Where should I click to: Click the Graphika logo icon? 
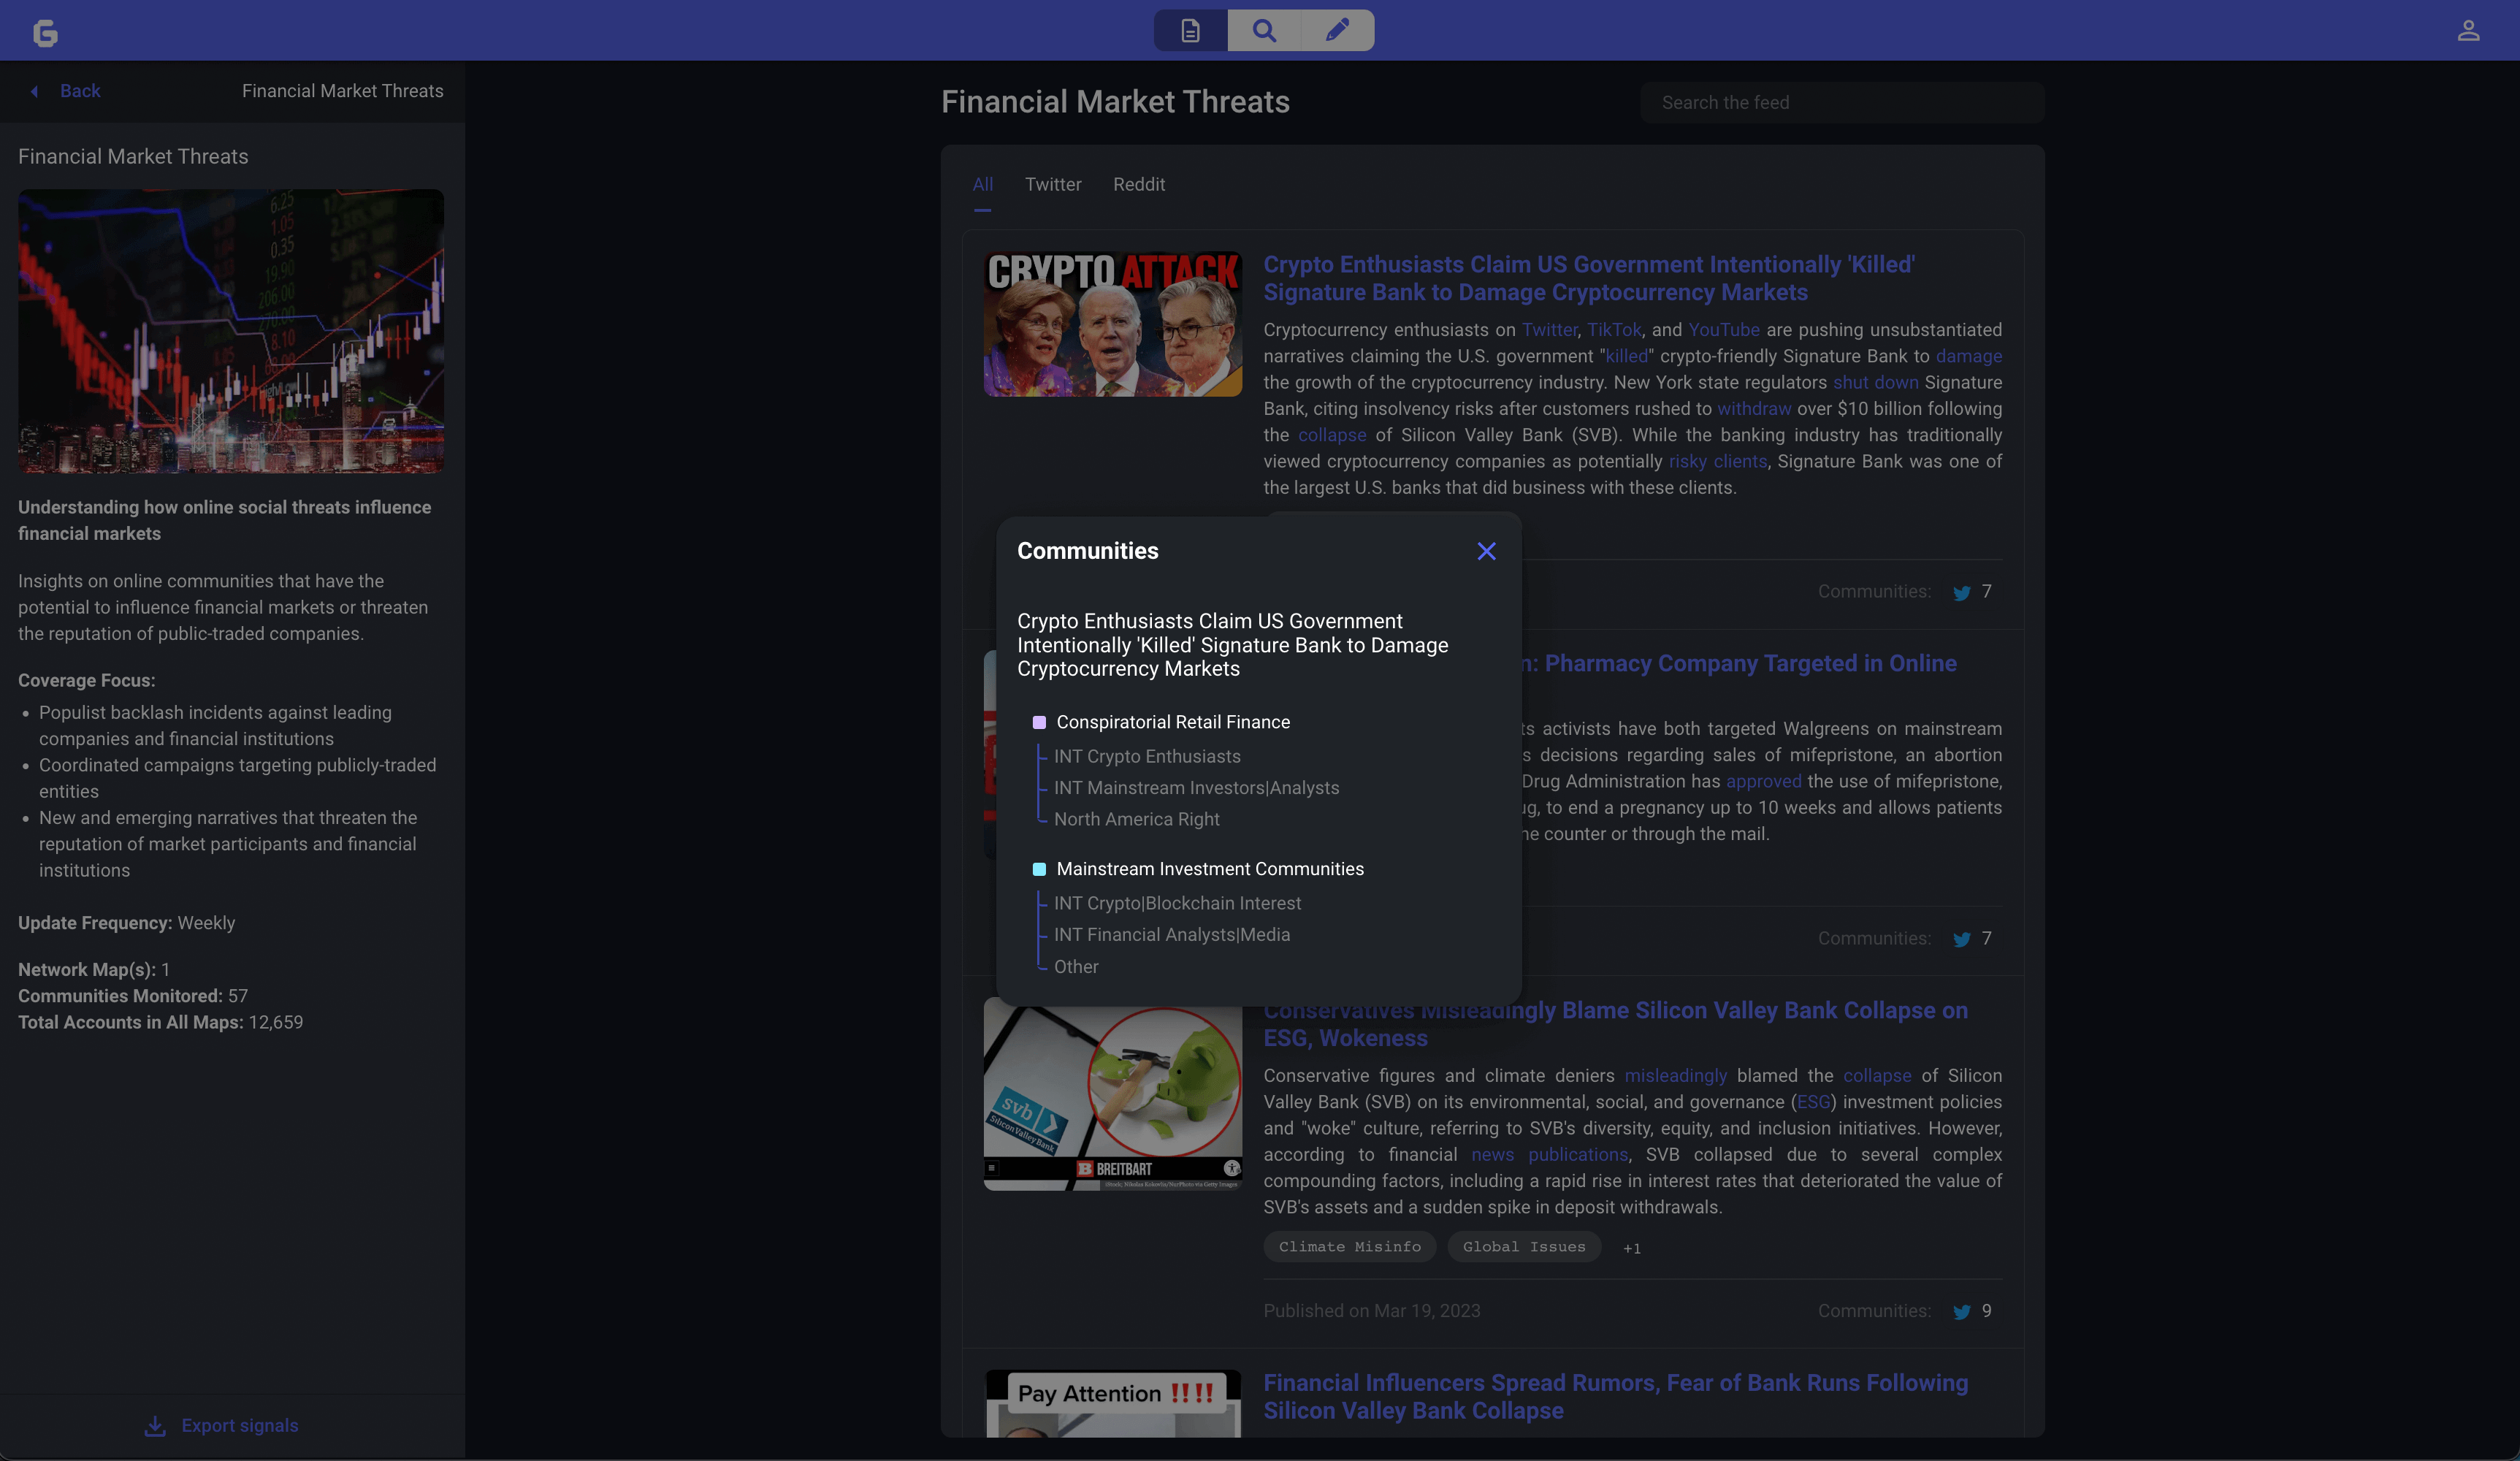46,32
